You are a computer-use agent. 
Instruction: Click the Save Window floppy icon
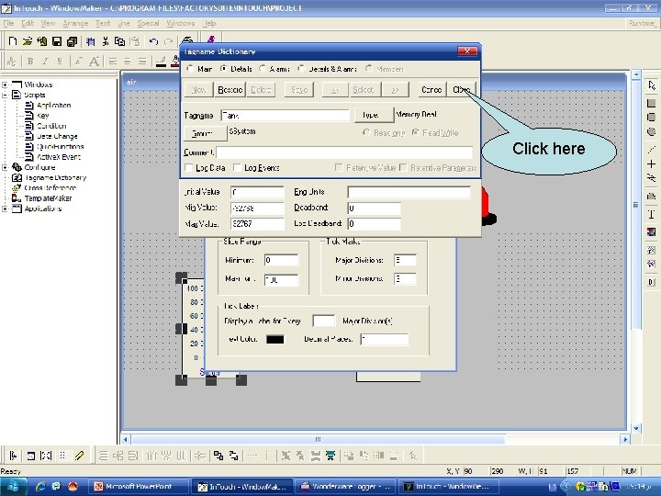click(57, 41)
